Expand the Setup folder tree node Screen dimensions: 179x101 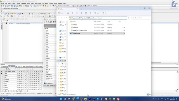click(59, 88)
